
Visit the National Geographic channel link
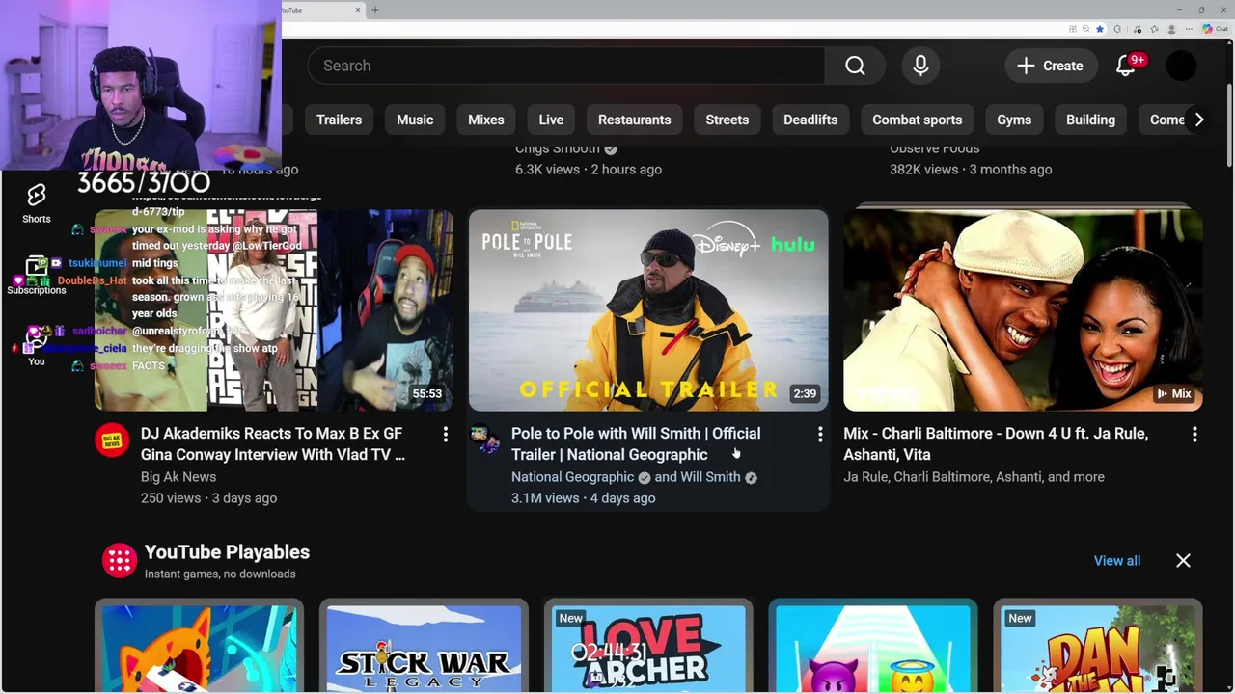click(572, 477)
